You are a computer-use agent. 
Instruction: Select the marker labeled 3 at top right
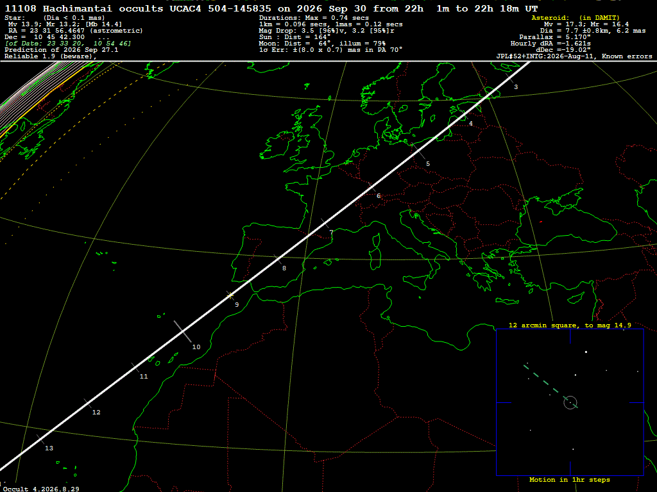(516, 86)
